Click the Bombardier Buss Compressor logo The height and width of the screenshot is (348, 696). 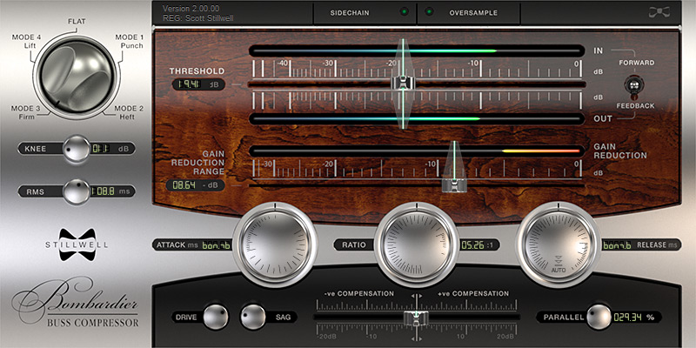point(76,304)
